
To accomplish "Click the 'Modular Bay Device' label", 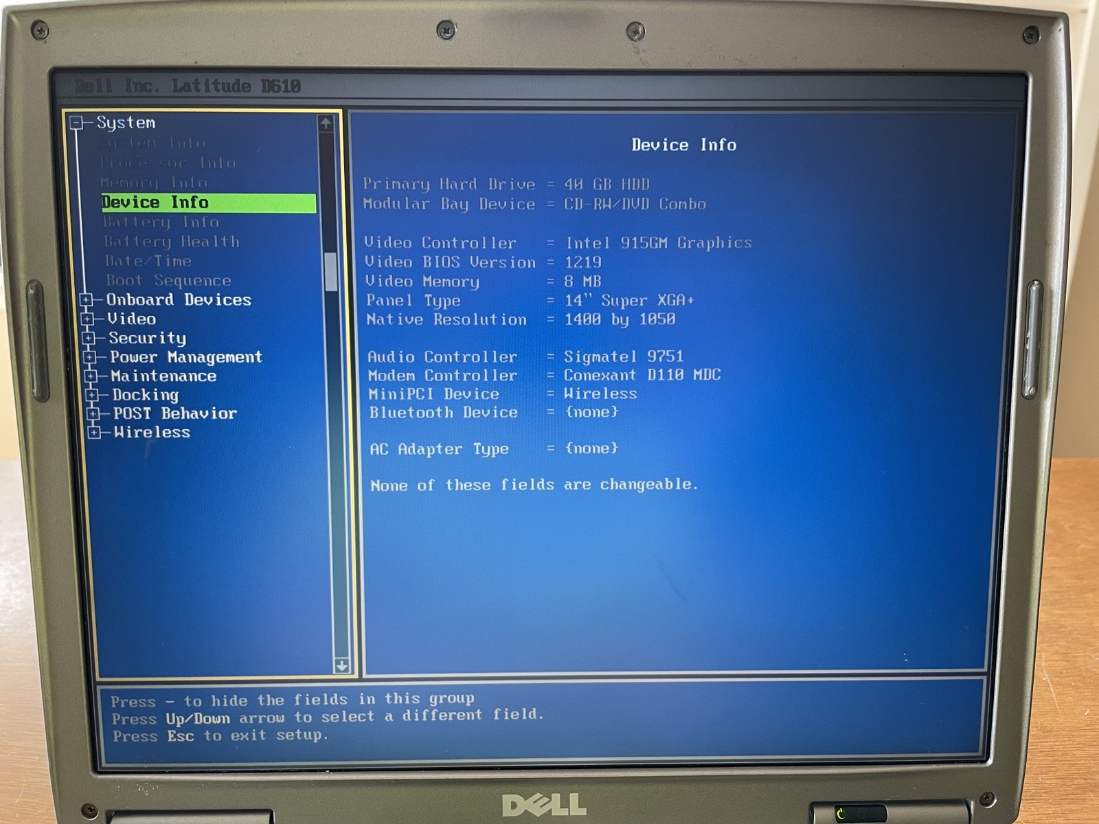I will tap(449, 204).
